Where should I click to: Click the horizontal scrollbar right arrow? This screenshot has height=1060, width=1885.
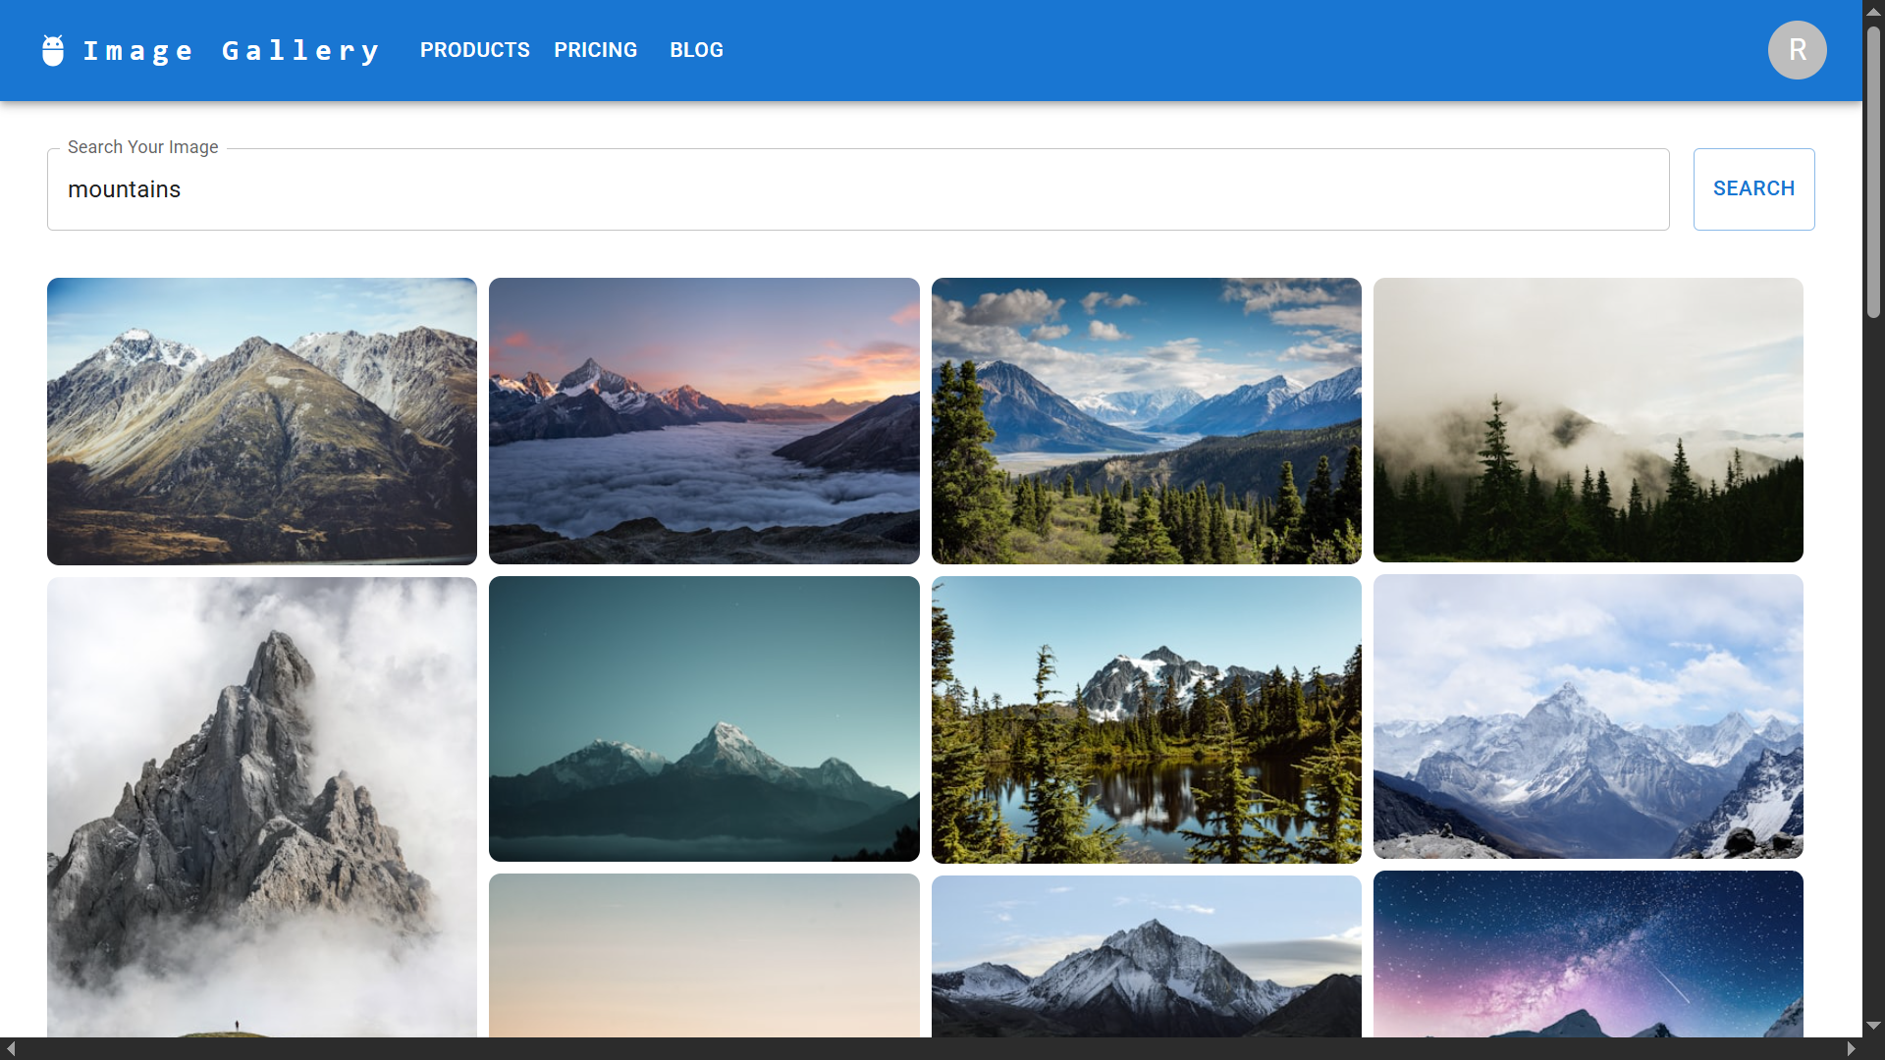pos(1851,1049)
